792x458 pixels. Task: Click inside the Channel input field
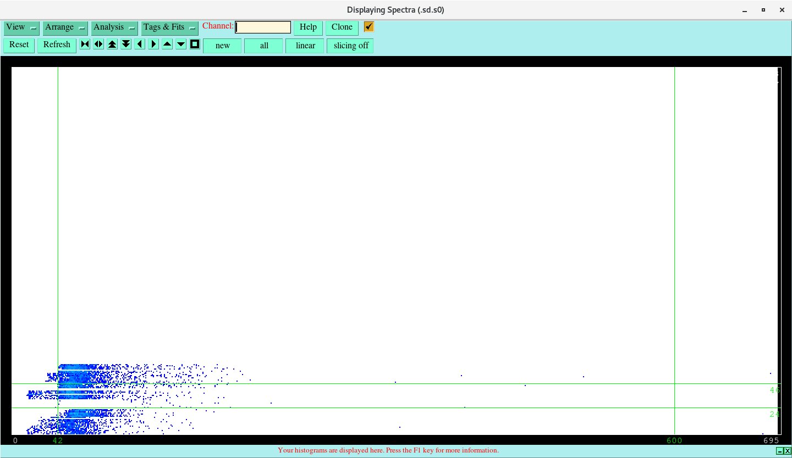tap(262, 26)
